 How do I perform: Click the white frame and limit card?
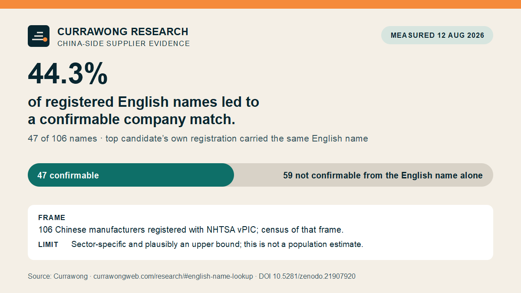[x=260, y=232]
